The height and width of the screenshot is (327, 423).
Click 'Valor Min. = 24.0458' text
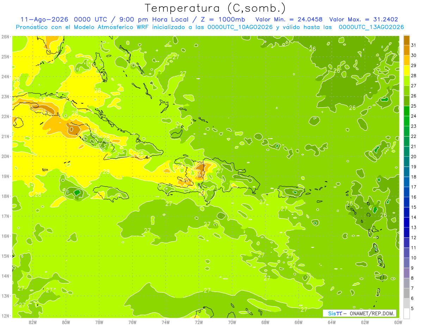point(289,19)
